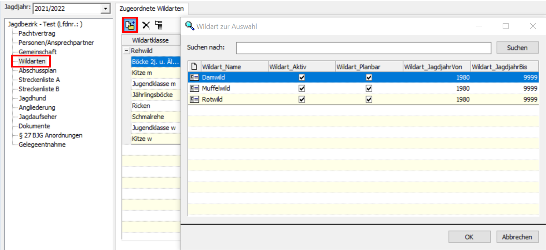Click the document icon in grid header
Screen dimensions: 546x250
pyautogui.click(x=194, y=67)
